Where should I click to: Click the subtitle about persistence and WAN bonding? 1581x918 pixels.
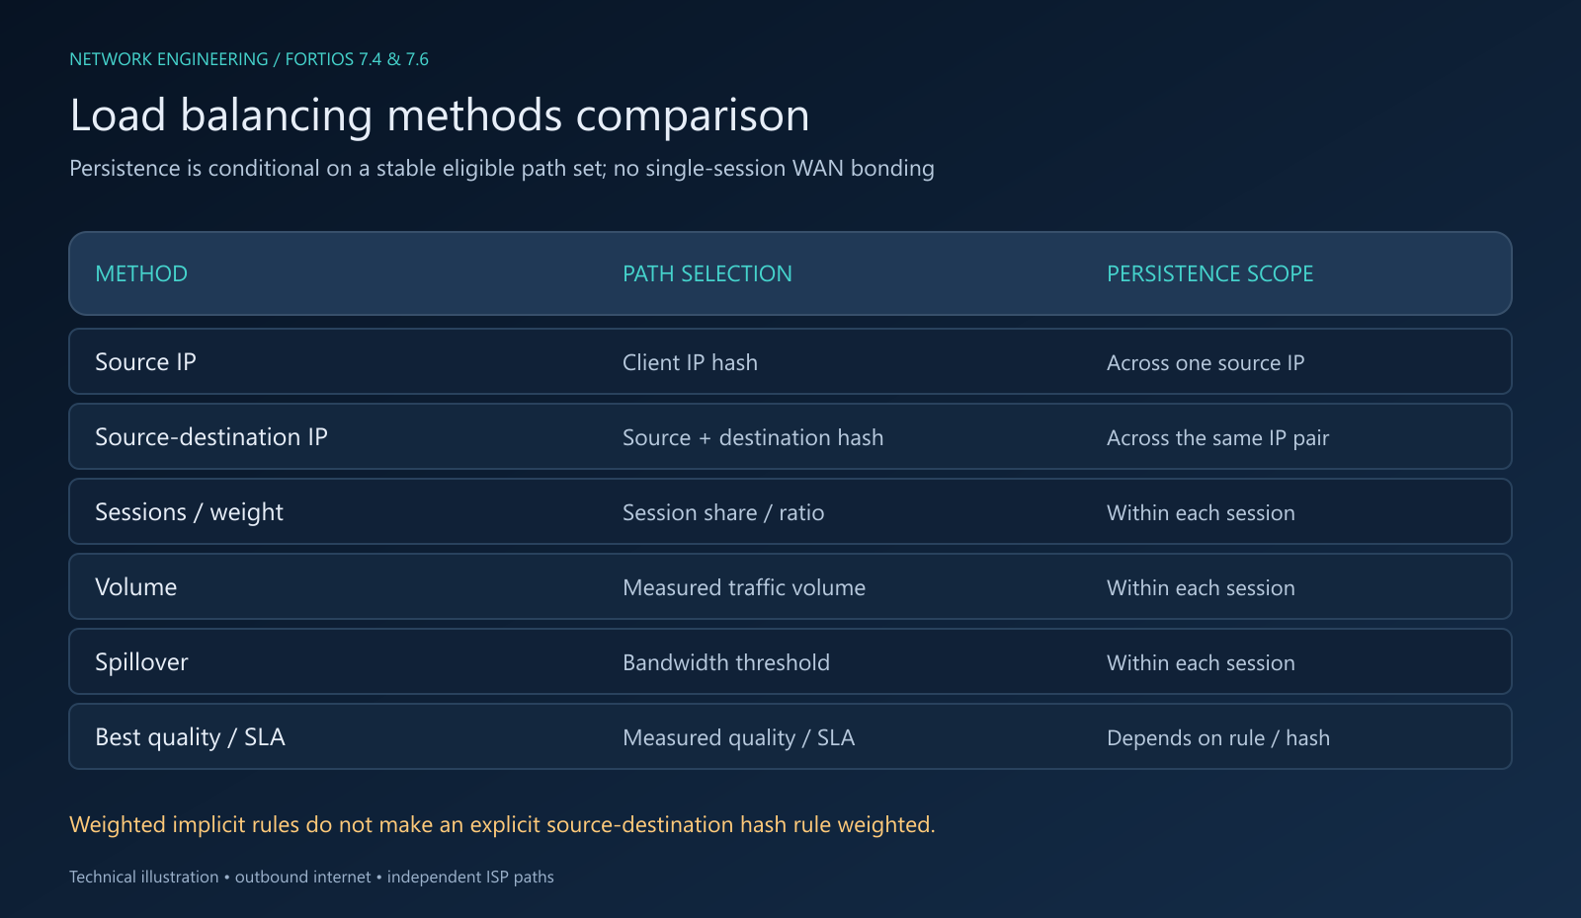502,169
